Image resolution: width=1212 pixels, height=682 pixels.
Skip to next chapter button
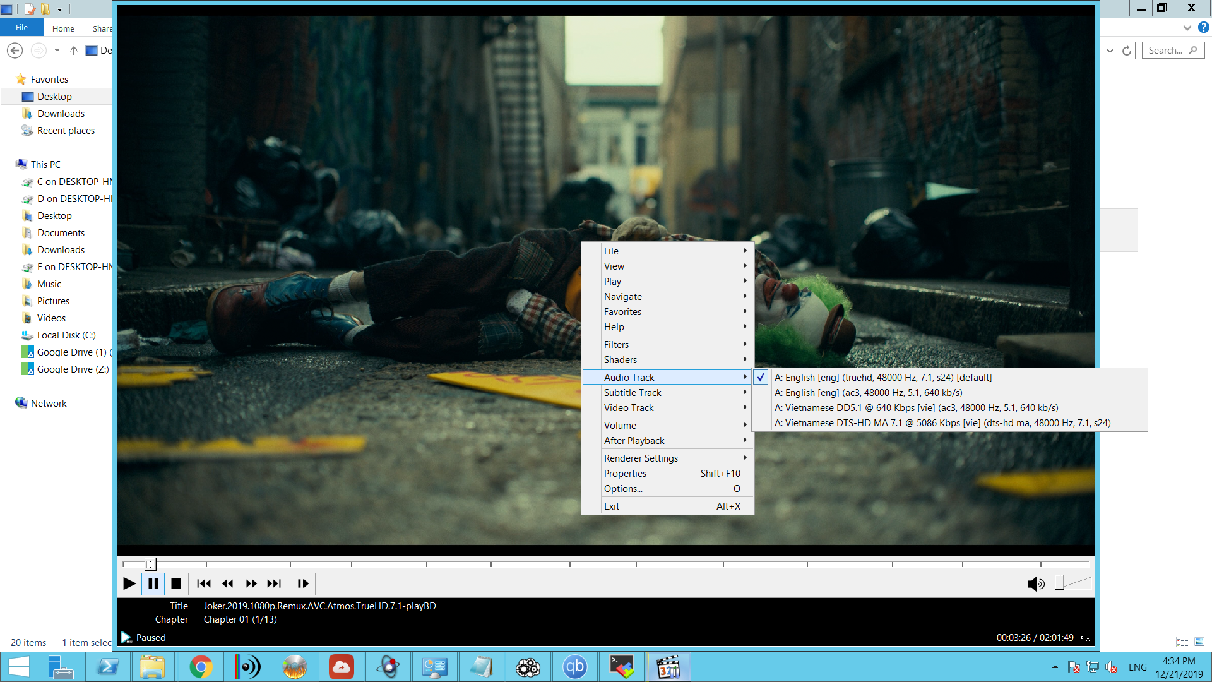274,583
